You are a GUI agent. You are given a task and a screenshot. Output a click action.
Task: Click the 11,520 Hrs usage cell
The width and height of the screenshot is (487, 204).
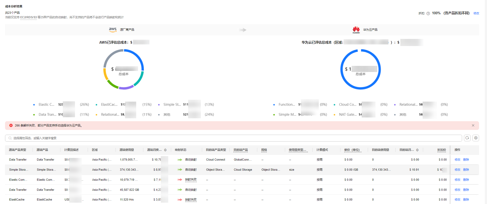[127, 200]
